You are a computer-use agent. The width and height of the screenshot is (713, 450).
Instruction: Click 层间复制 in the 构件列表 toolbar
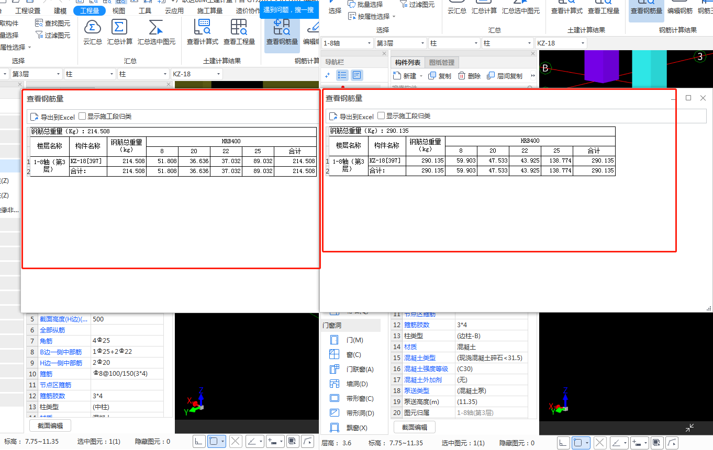point(505,76)
